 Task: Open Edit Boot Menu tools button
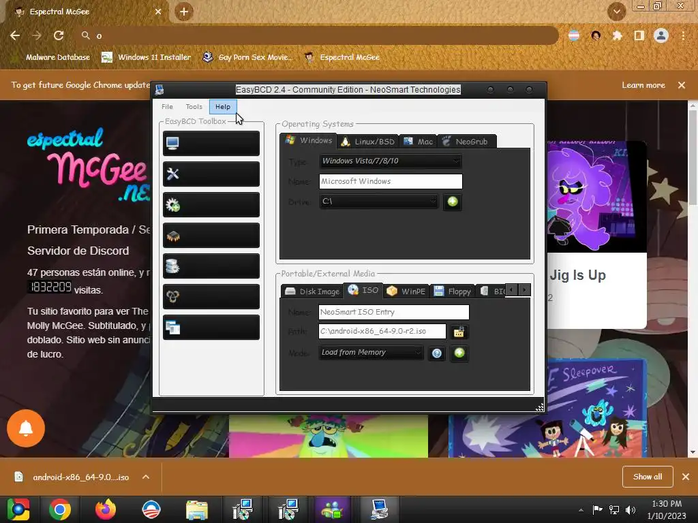pos(211,174)
